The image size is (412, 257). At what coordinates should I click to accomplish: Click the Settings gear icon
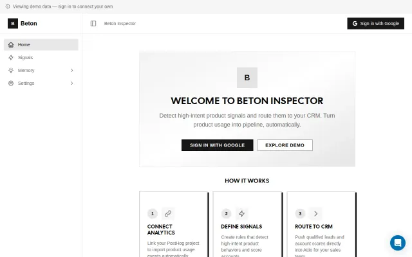[x=11, y=83]
